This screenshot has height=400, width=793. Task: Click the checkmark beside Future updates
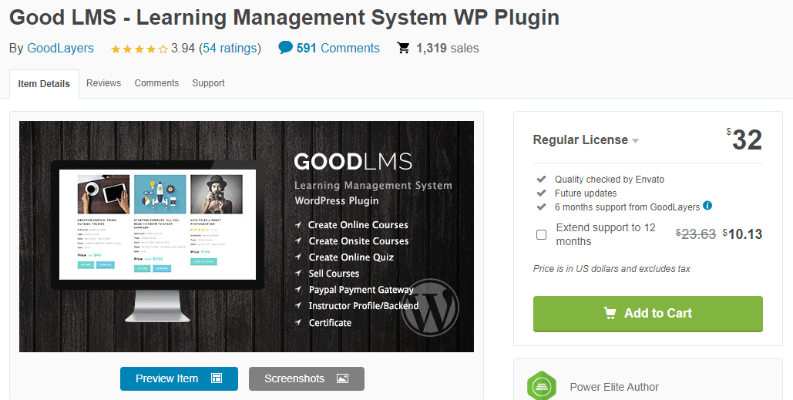point(541,193)
